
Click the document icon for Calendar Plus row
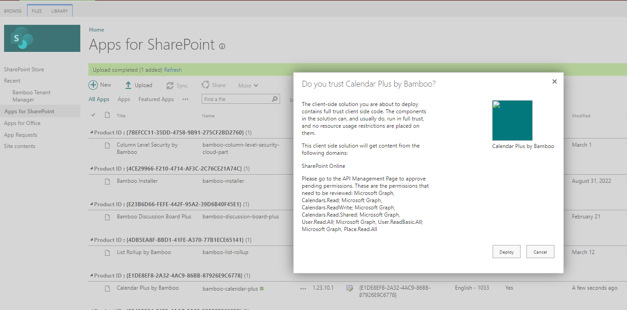(x=107, y=288)
